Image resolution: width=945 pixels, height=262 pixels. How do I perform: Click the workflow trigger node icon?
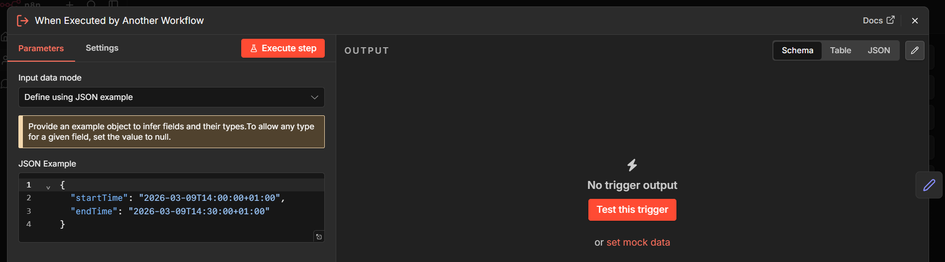tap(22, 20)
